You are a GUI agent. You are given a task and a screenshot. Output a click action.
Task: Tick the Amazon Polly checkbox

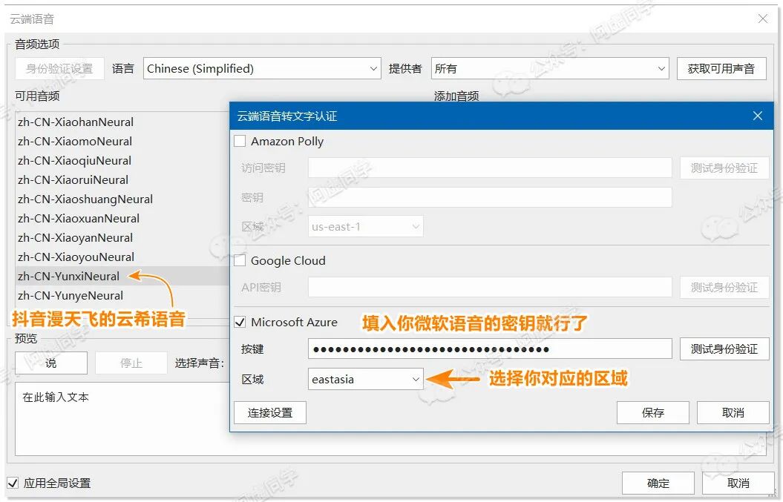tap(240, 141)
